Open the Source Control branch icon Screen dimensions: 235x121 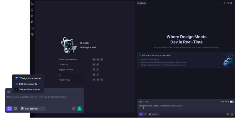(32, 16)
